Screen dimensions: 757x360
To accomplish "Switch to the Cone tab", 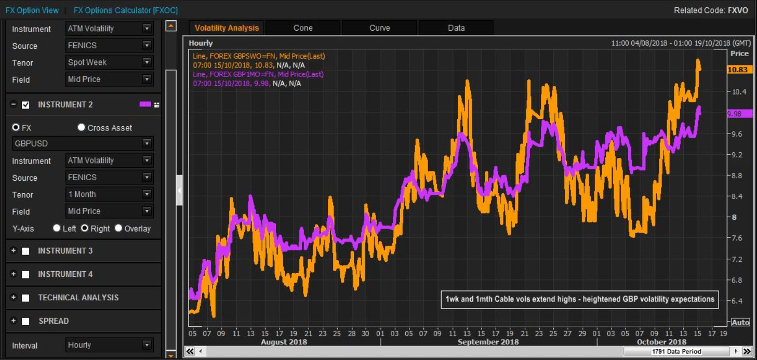I will 303,28.
